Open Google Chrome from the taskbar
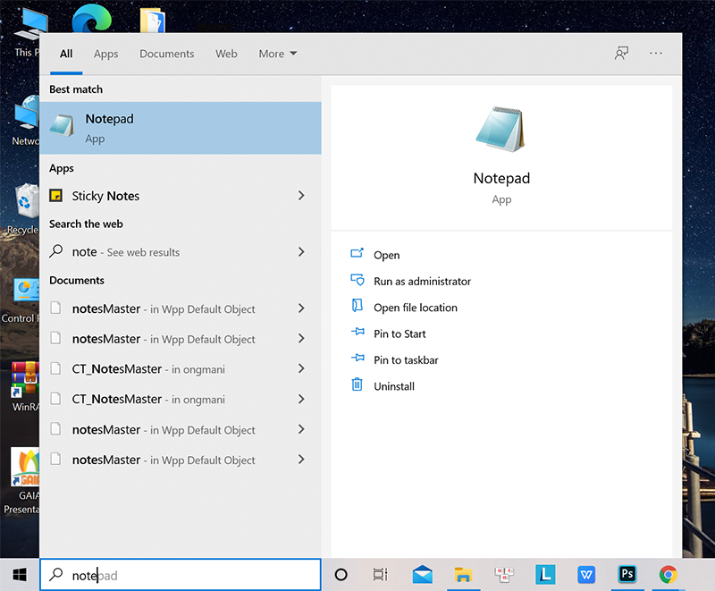Image resolution: width=715 pixels, height=591 pixels. point(667,575)
